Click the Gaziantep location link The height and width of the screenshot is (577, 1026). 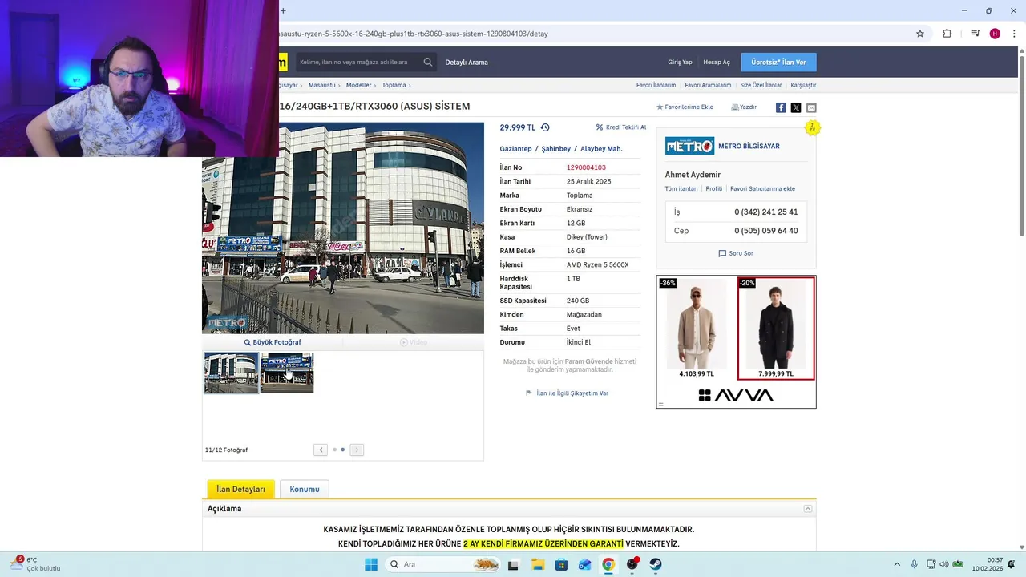click(515, 149)
